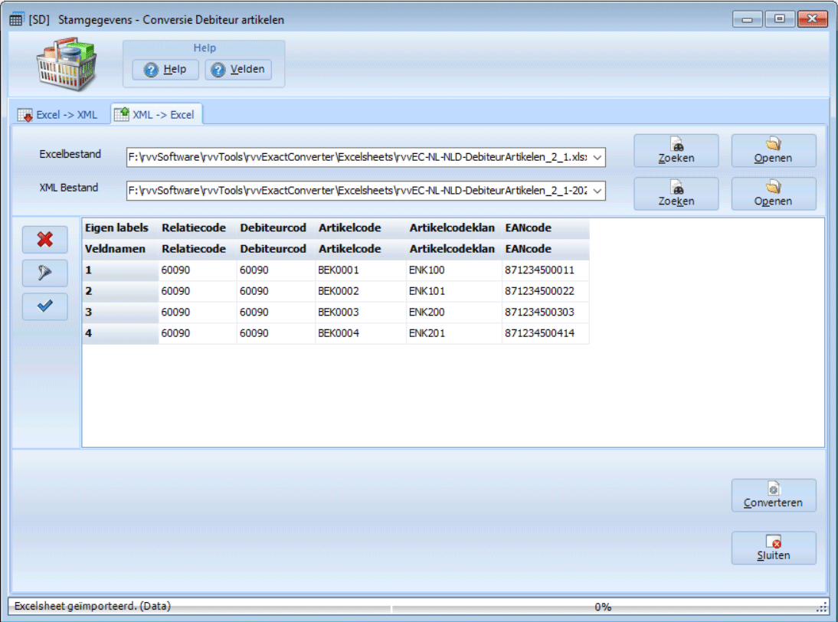Open the Velden fields help button
Screen dimensions: 838x622
(238, 70)
